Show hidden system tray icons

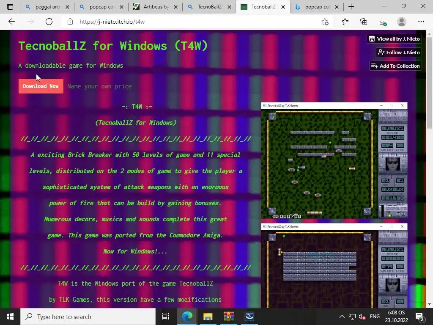pos(342,317)
